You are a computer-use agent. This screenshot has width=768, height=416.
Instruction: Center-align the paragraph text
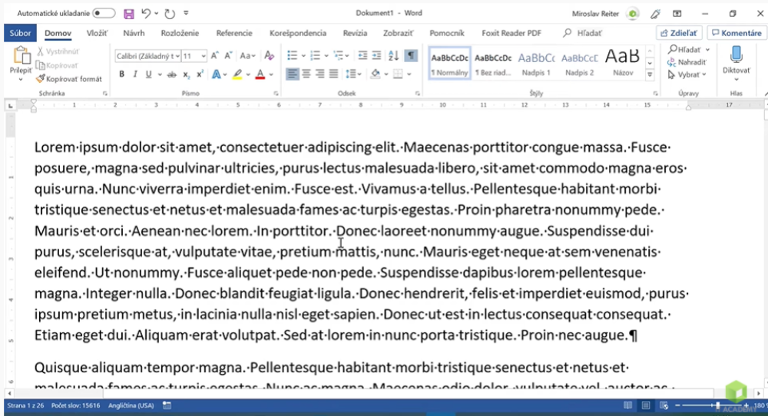tap(307, 74)
